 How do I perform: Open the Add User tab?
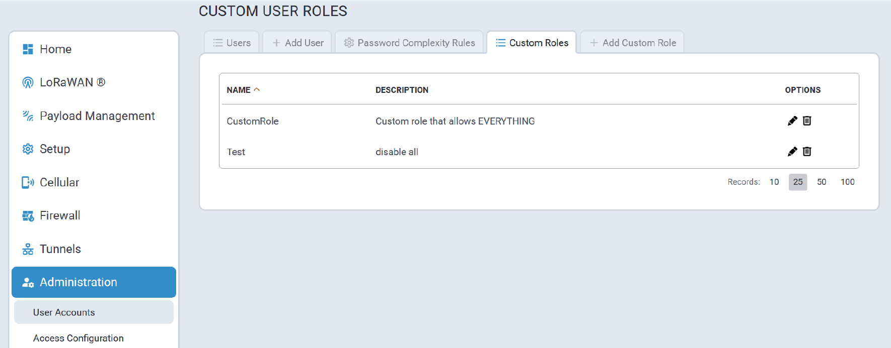[298, 43]
